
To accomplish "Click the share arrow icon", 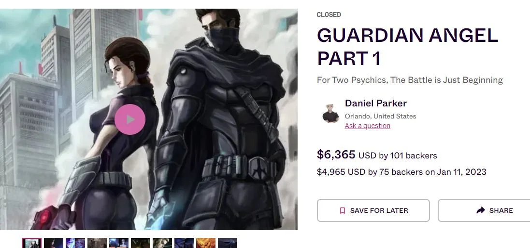I will [x=480, y=210].
